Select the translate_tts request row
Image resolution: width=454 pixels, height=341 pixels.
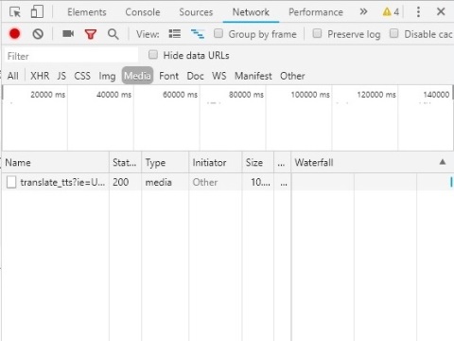tap(228, 182)
